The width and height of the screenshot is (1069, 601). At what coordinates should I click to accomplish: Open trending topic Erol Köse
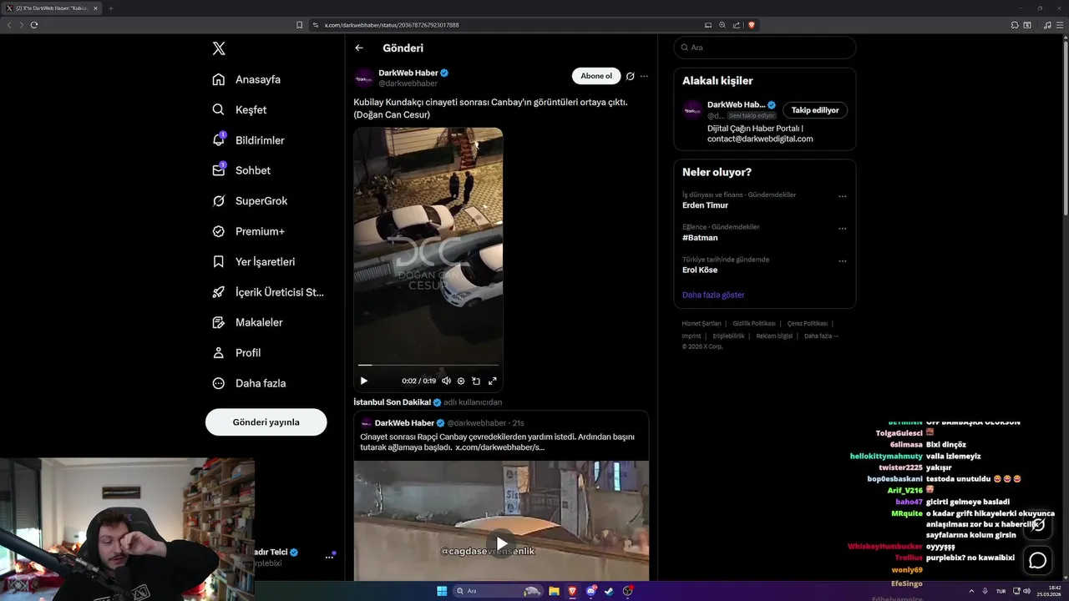(x=700, y=270)
